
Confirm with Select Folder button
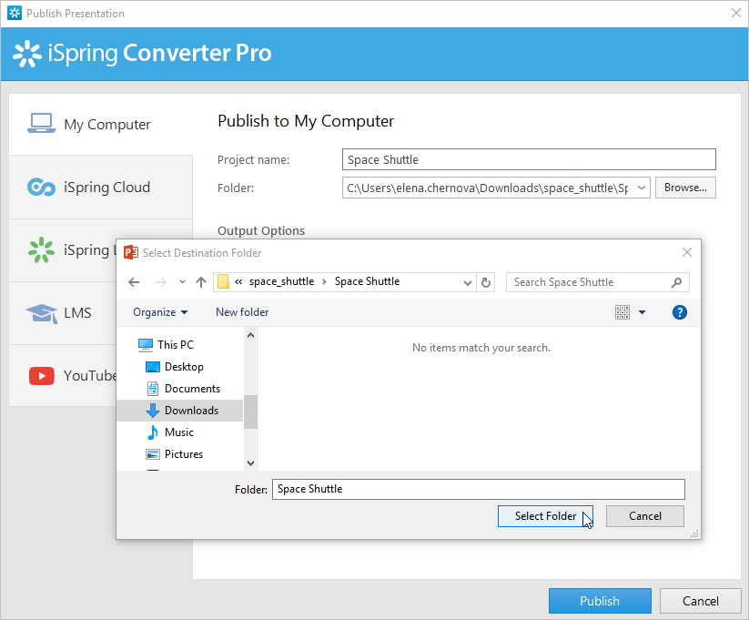click(545, 516)
